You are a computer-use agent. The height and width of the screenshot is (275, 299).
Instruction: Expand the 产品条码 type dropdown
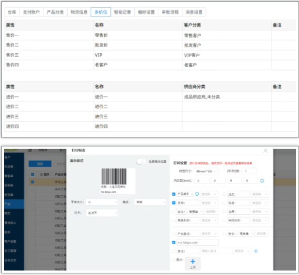185,194
